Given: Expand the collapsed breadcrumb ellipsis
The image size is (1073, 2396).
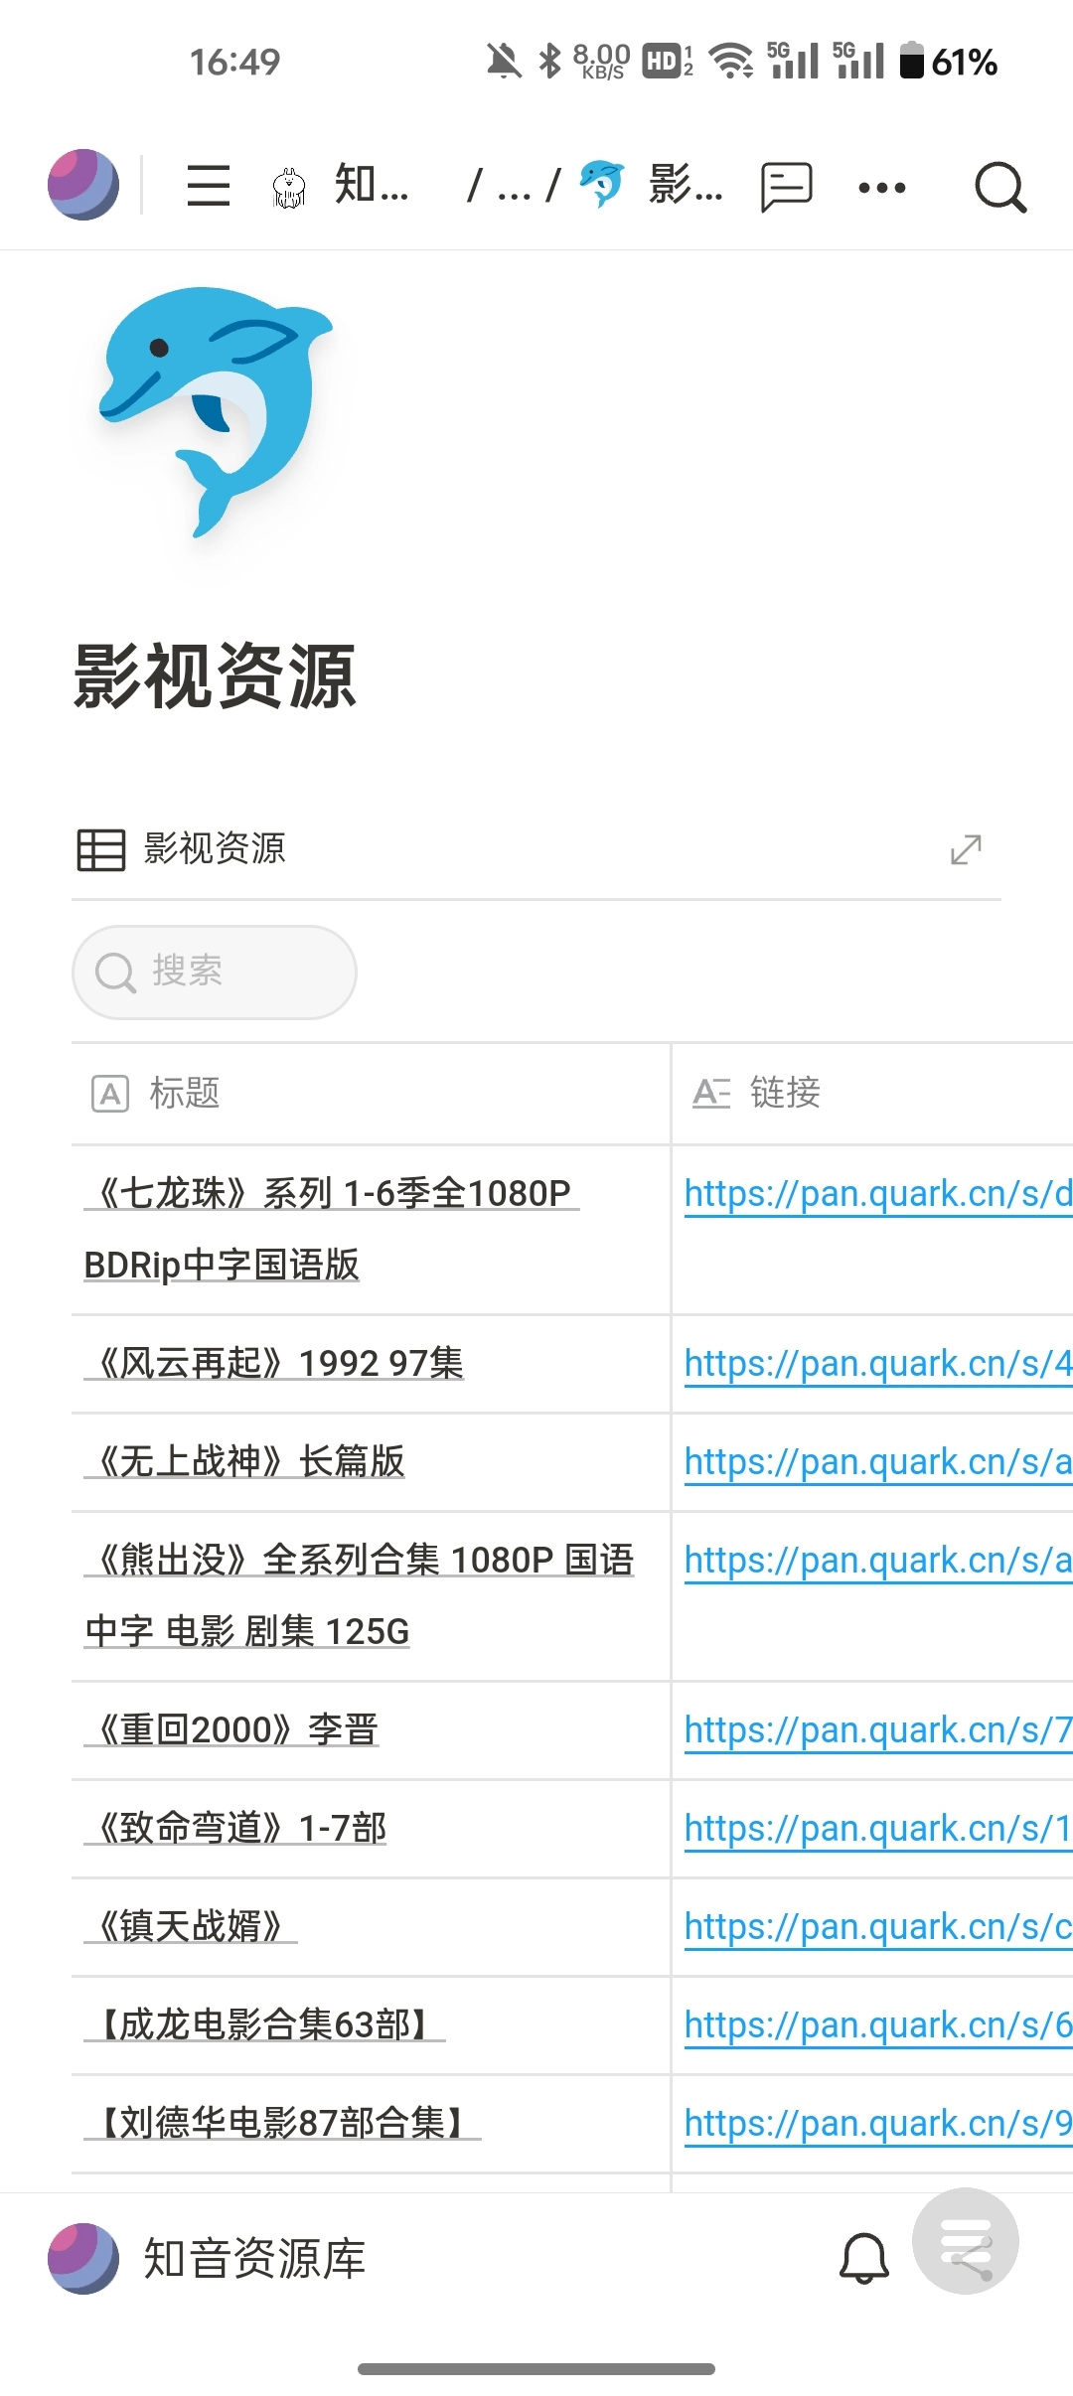Looking at the screenshot, I should coord(514,187).
